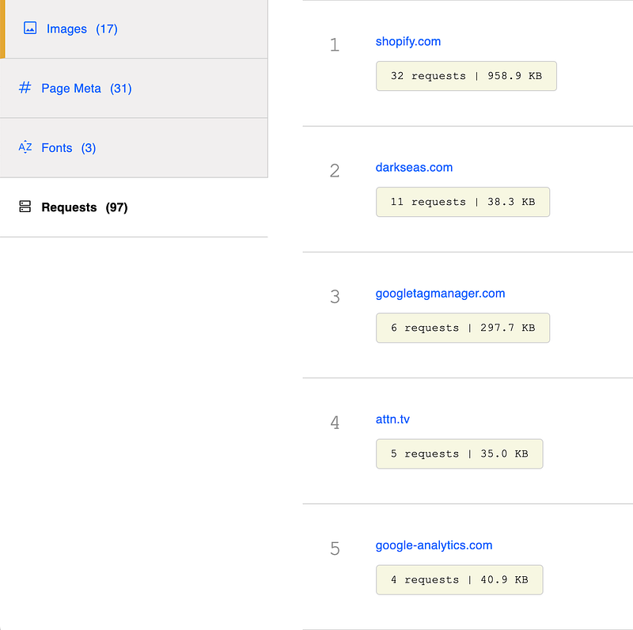Click the Requests server icon
Viewport: 633px width, 630px height.
tap(25, 207)
